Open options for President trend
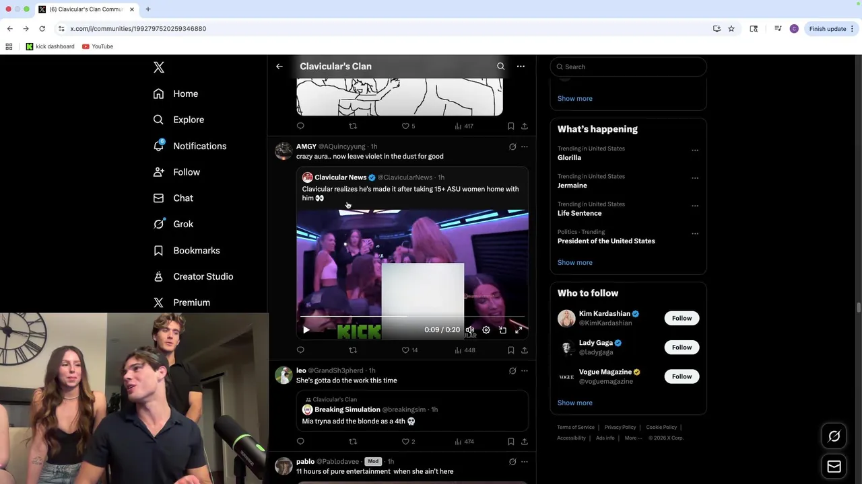The width and height of the screenshot is (862, 484). (x=695, y=234)
